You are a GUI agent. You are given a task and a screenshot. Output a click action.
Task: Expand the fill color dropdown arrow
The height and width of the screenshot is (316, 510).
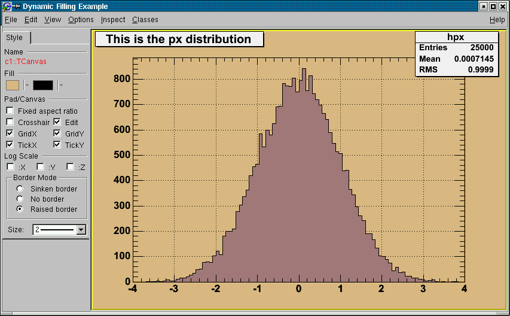pyautogui.click(x=26, y=85)
